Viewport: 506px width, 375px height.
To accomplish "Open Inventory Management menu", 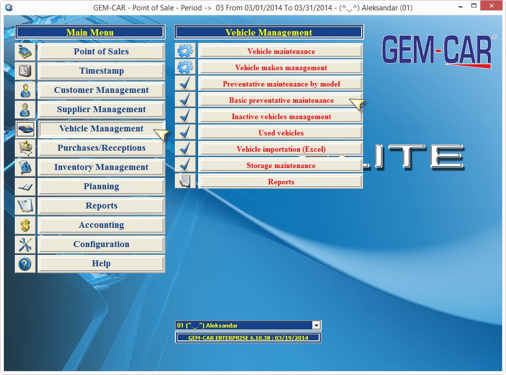I will pyautogui.click(x=101, y=167).
